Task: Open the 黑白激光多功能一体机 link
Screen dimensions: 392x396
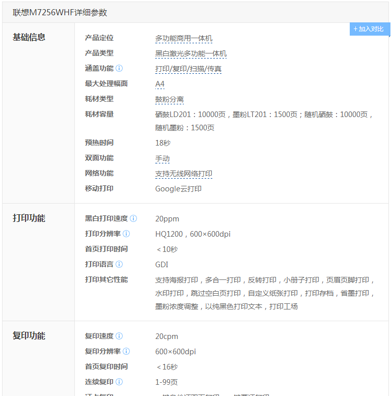Action: coord(191,53)
